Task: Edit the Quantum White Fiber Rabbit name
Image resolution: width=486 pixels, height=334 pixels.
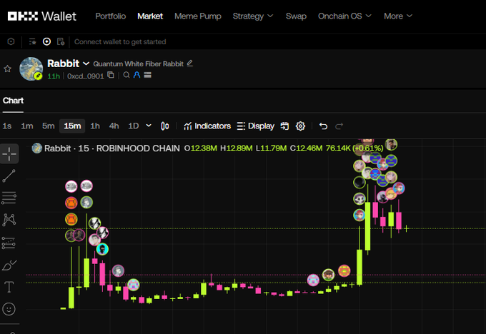Action: pyautogui.click(x=190, y=63)
